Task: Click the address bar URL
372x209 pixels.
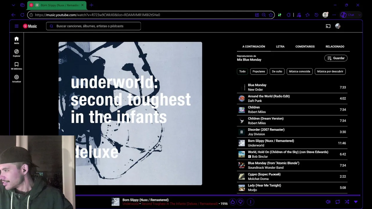Action: pos(97,15)
